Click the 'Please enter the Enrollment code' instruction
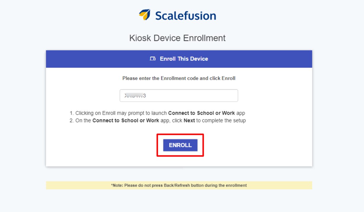The height and width of the screenshot is (212, 364). [x=179, y=78]
